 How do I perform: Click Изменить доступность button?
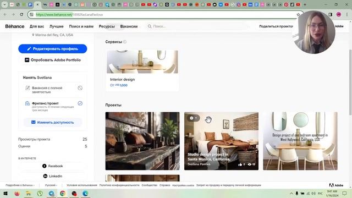[x=53, y=122]
